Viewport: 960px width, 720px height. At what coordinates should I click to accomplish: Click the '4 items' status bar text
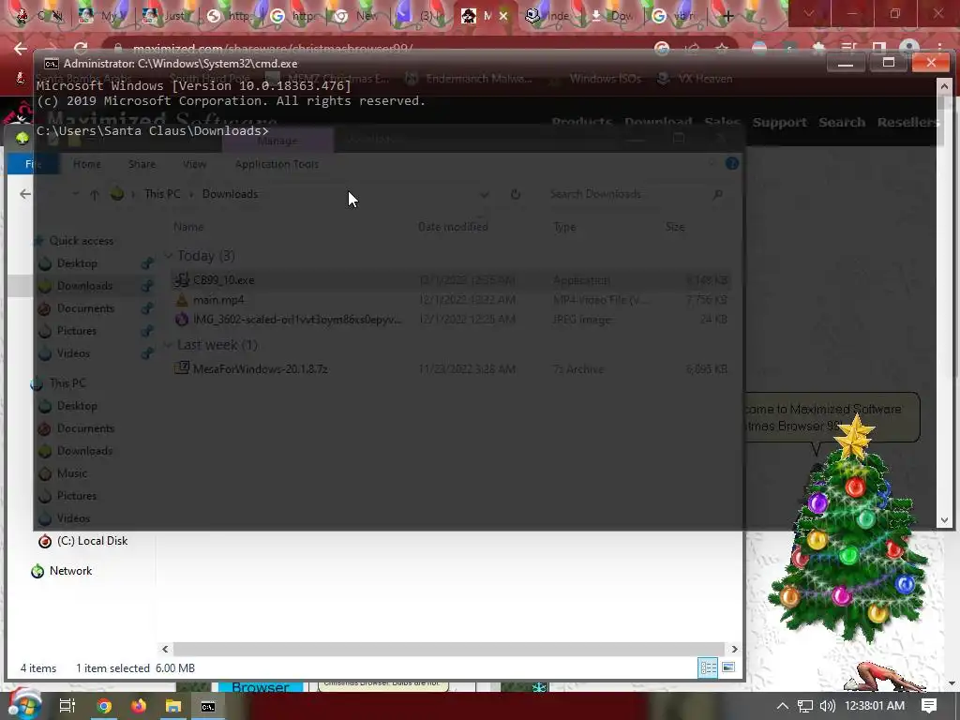pos(37,667)
